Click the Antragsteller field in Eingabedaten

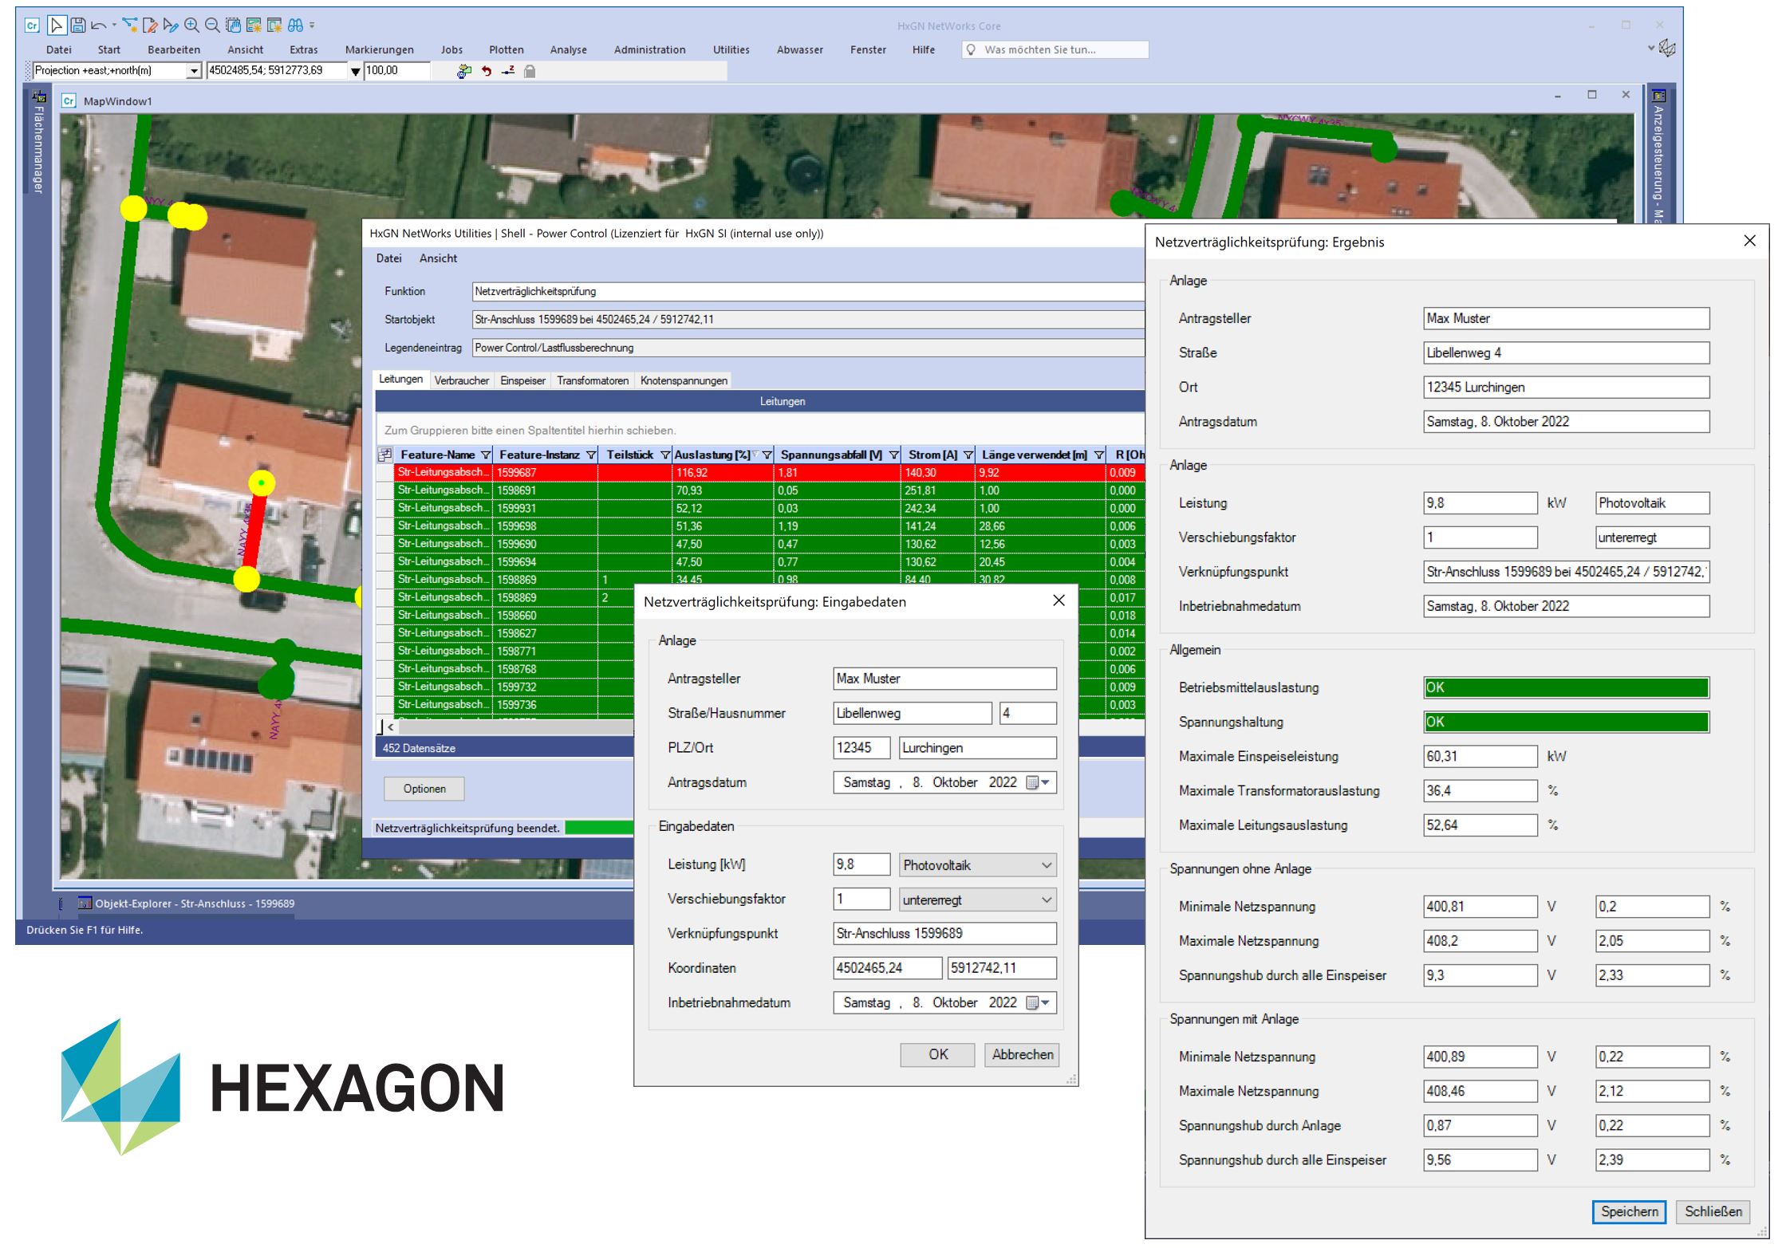944,679
